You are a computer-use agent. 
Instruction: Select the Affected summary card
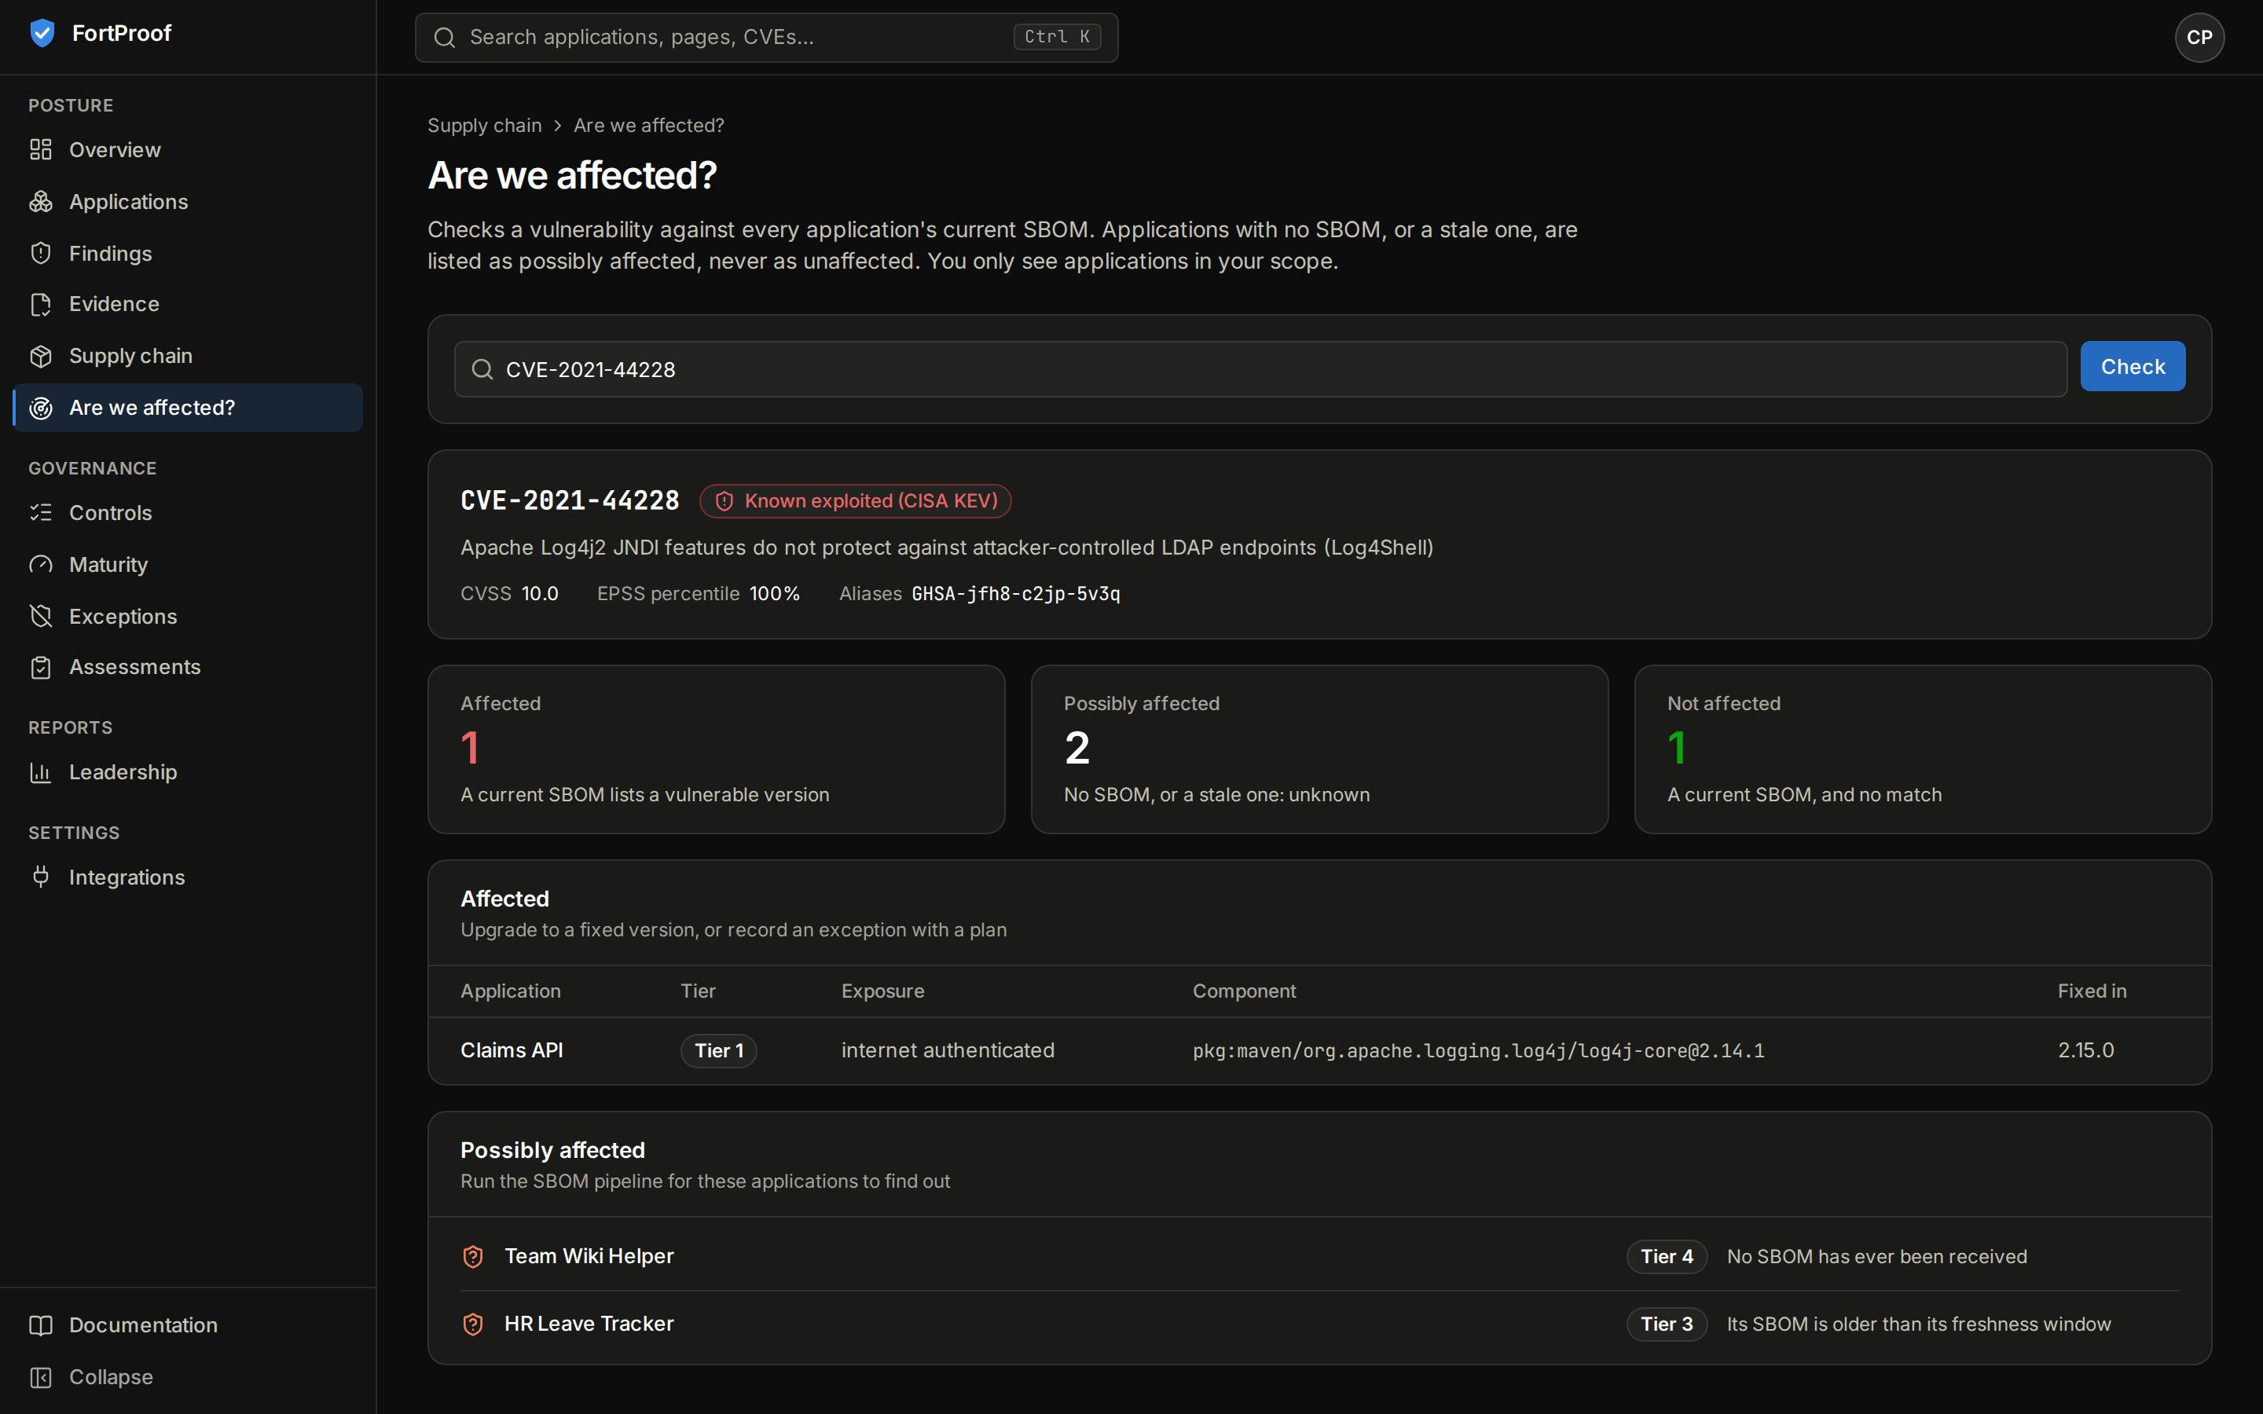[x=717, y=749]
